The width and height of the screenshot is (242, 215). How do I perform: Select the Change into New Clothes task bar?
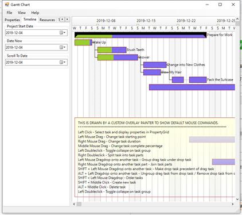click(155, 65)
